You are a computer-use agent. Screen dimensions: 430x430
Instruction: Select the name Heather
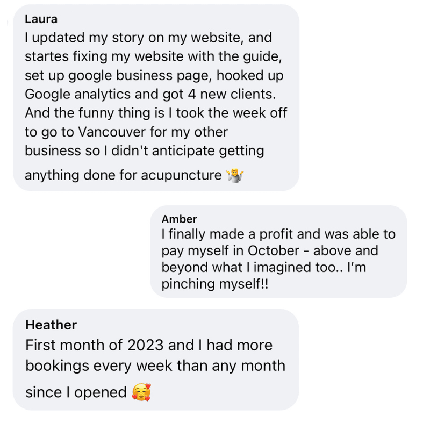[x=51, y=325]
